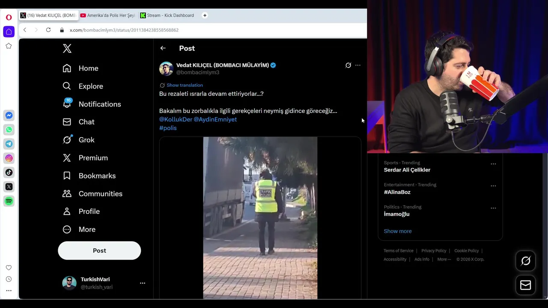Open options for Serdar Ali Çelikler trend
Viewport: 548px width, 308px height.
(x=493, y=164)
